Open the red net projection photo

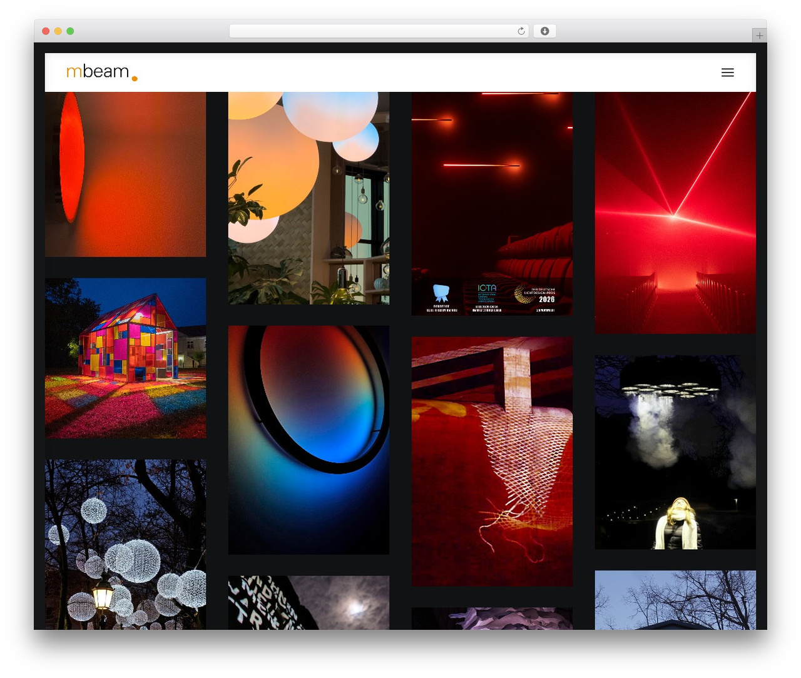click(x=492, y=462)
